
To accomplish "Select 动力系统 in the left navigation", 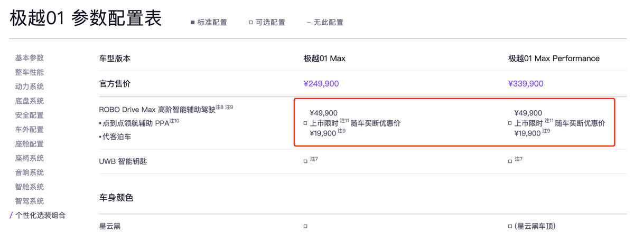I will tap(30, 86).
